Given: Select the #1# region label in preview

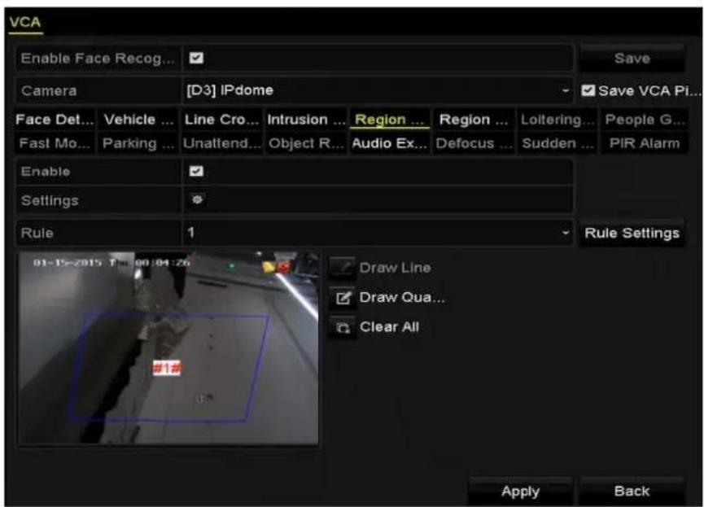Looking at the screenshot, I should coord(167,368).
